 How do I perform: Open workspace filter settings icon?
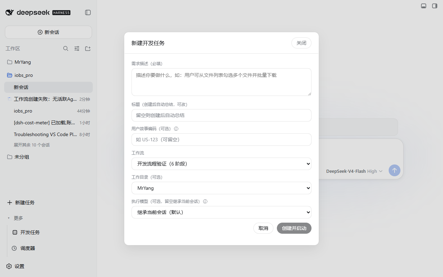[77, 48]
